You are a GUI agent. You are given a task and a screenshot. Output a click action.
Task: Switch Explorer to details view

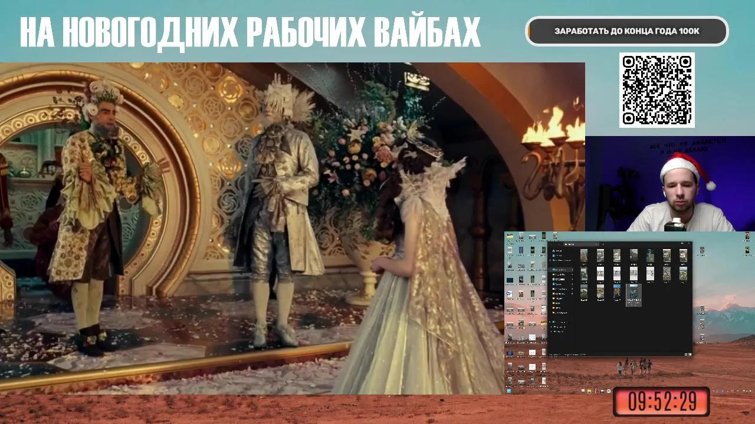686,355
